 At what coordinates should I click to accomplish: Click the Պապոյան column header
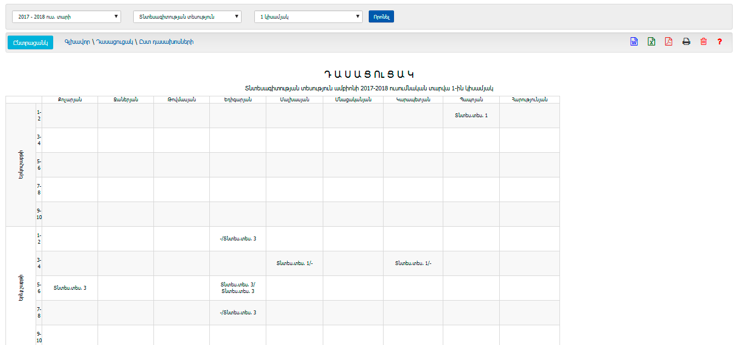coord(471,100)
